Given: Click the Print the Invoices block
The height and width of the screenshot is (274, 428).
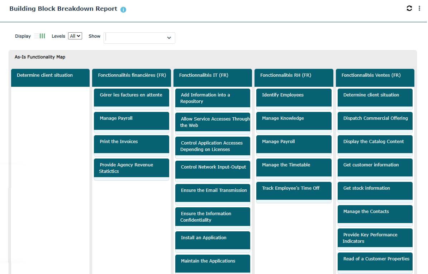Looking at the screenshot, I should (x=119, y=142).
